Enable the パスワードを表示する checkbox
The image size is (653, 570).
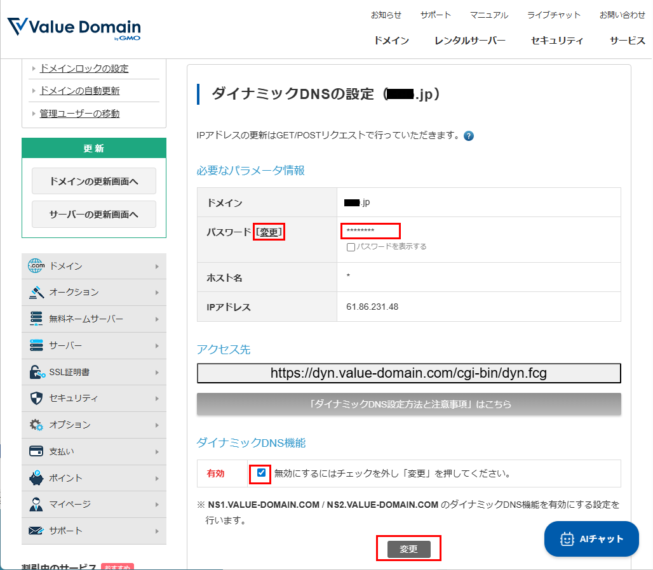pos(349,248)
